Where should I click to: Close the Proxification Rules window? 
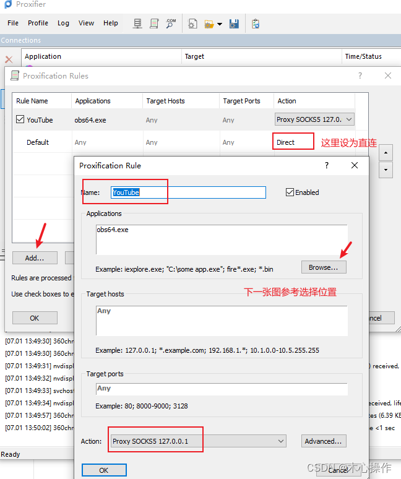(x=388, y=76)
